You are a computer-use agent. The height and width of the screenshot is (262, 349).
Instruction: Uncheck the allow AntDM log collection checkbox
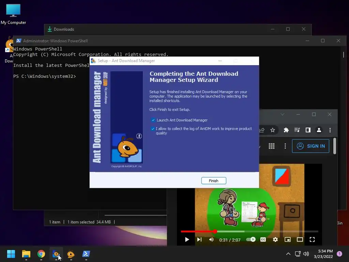[x=153, y=129]
